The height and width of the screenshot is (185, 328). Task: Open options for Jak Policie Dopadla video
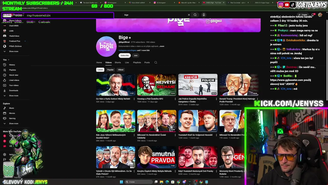coord(216,99)
